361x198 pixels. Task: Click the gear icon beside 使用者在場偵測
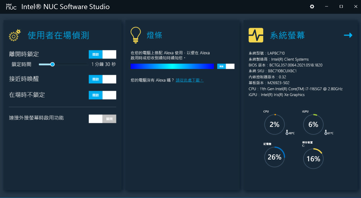point(15,35)
